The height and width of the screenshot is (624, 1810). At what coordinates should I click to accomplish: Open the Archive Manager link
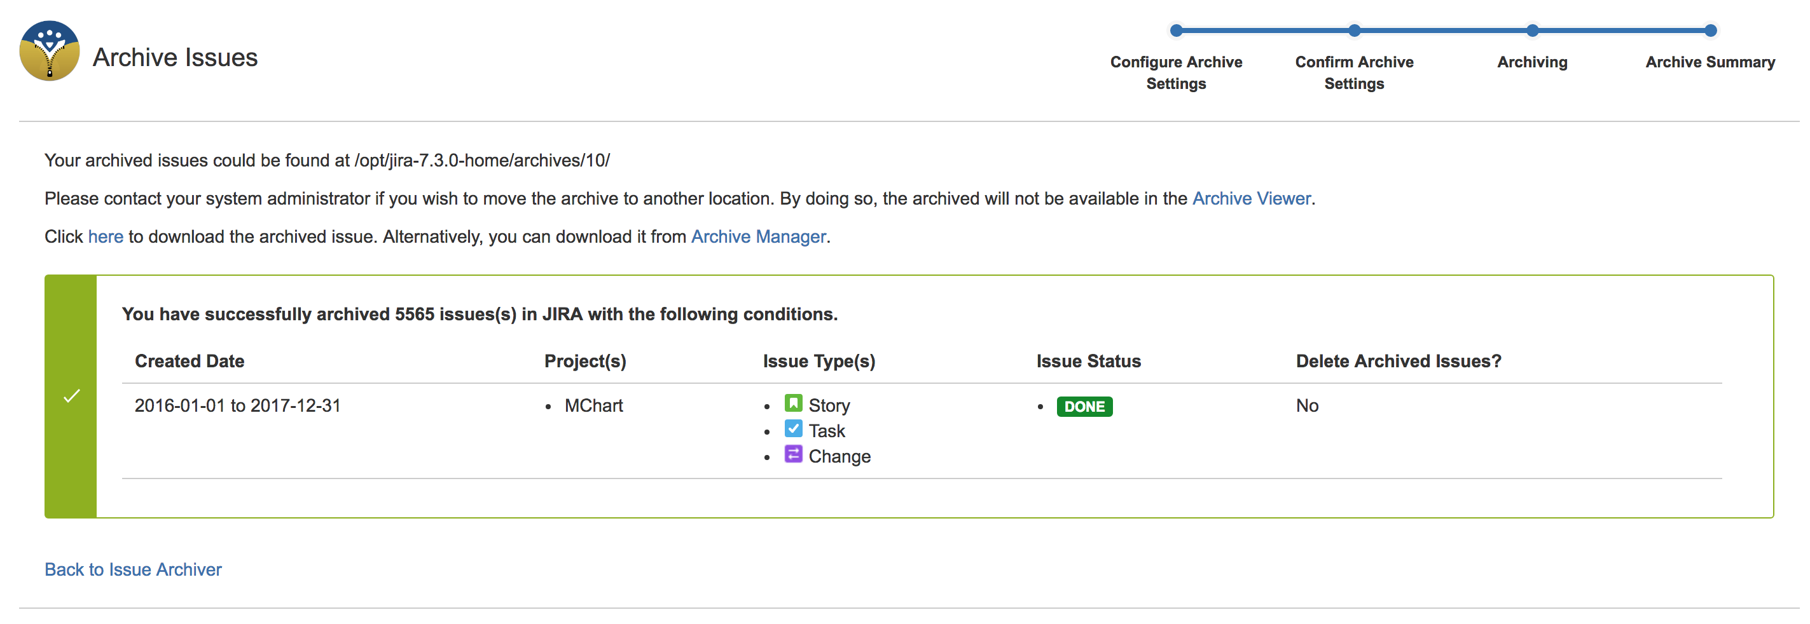(757, 237)
